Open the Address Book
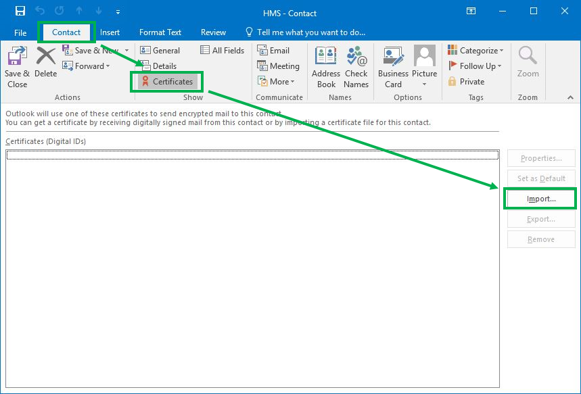This screenshot has height=394, width=581. pyautogui.click(x=325, y=65)
